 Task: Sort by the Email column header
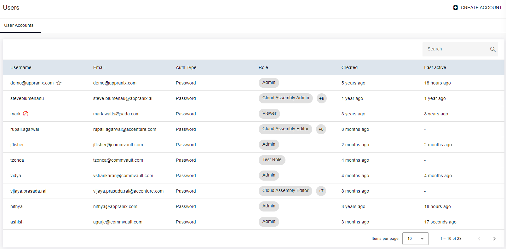(99, 67)
